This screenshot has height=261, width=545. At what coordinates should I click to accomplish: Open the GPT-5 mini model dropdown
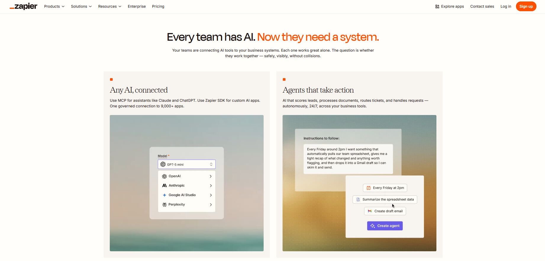(187, 164)
